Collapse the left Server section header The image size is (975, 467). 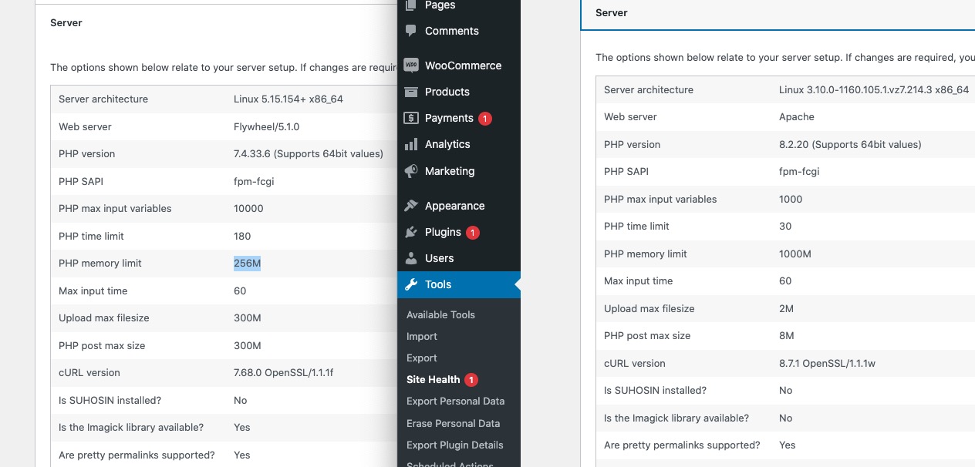click(x=216, y=22)
